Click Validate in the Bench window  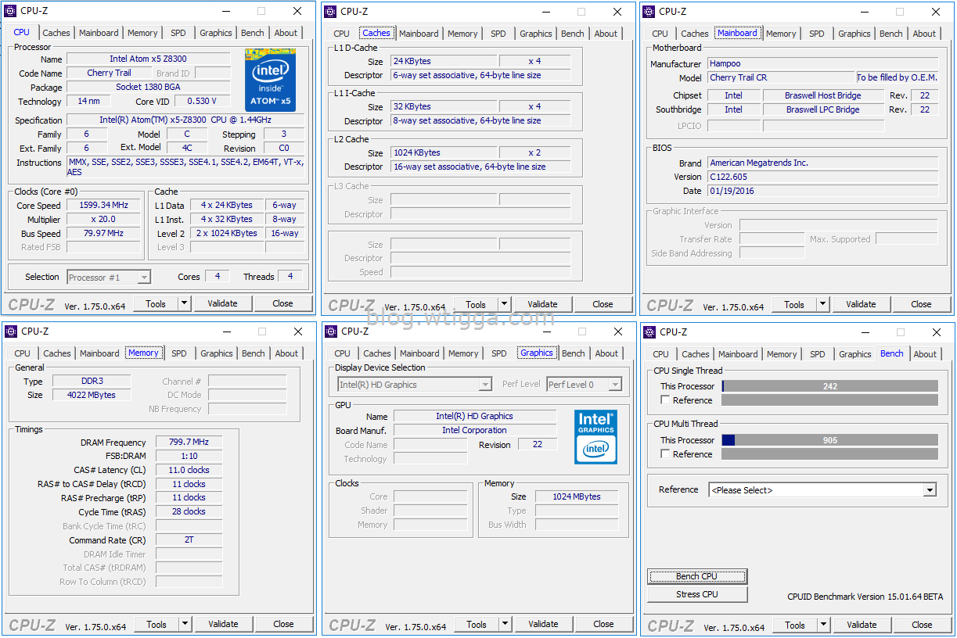(862, 625)
